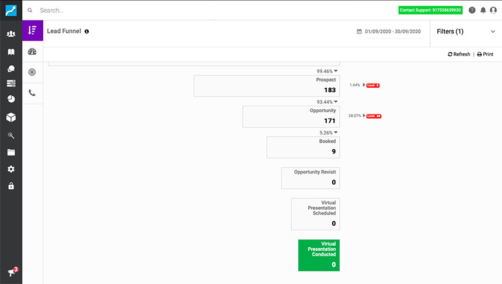This screenshot has height=284, width=502.
Task: Click the green Virtual Presentation Conducted stage
Action: tap(319, 255)
